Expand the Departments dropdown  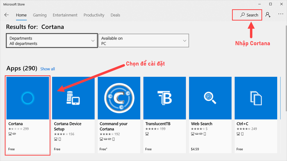point(52,41)
